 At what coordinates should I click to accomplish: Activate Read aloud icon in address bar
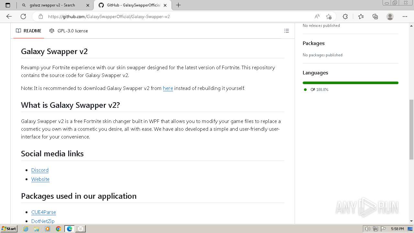(x=317, y=17)
